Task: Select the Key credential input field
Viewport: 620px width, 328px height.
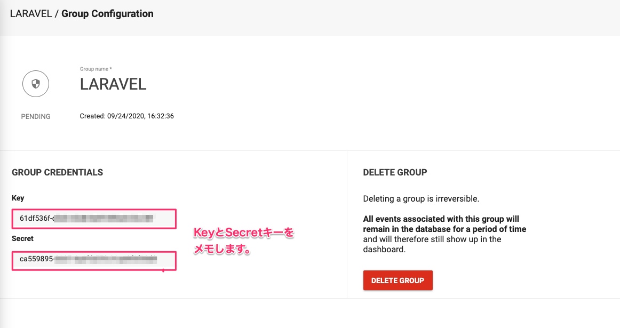Action: coord(94,219)
